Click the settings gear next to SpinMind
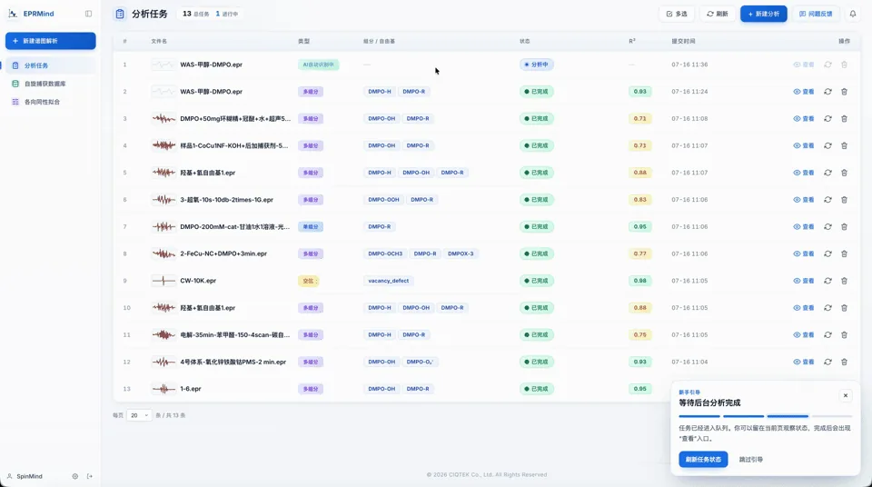This screenshot has width=872, height=487. [x=75, y=476]
